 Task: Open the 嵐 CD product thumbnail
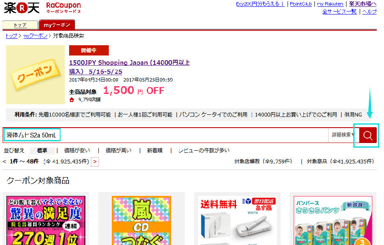point(141,220)
